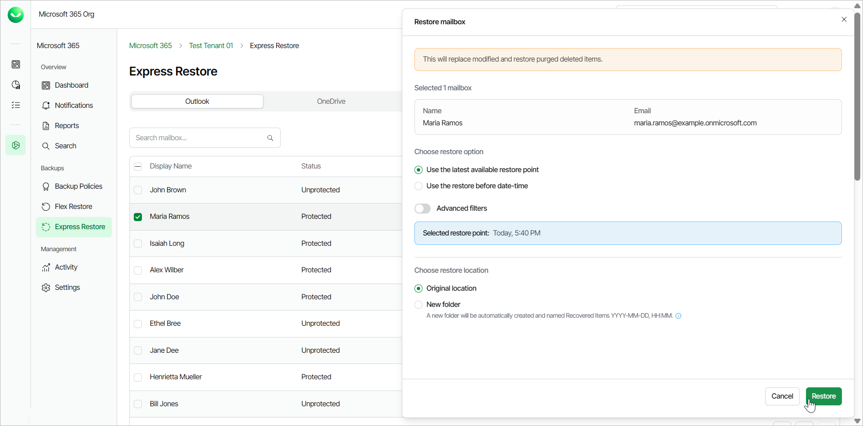Check the Alex Wilber checkbox
863x426 pixels.
[x=138, y=271]
